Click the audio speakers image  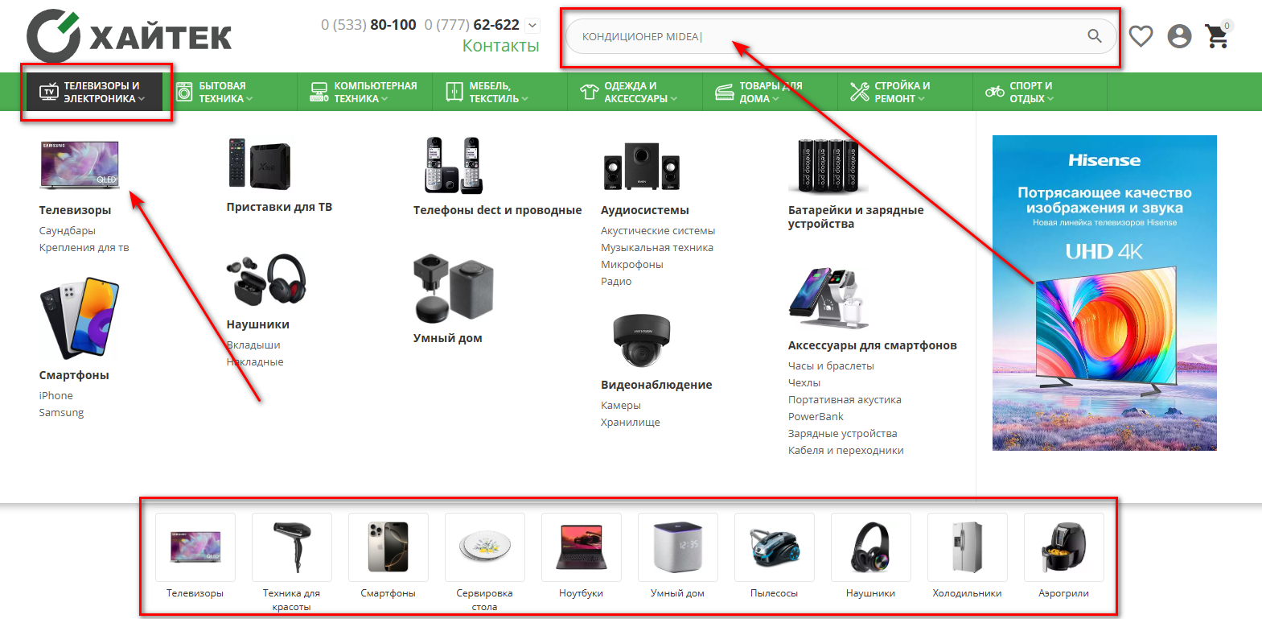642,166
